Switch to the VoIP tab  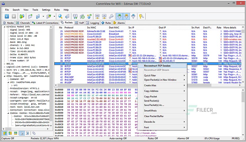point(79,23)
